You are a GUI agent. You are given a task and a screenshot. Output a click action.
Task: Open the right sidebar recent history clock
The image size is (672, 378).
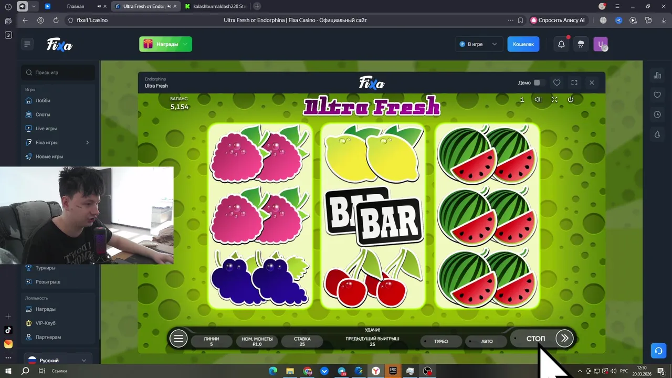click(657, 114)
